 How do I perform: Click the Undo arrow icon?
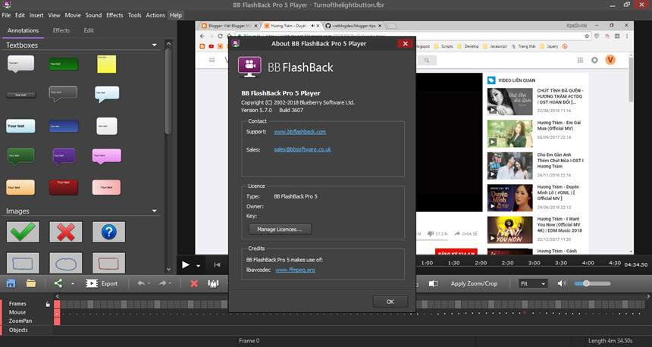(140, 283)
